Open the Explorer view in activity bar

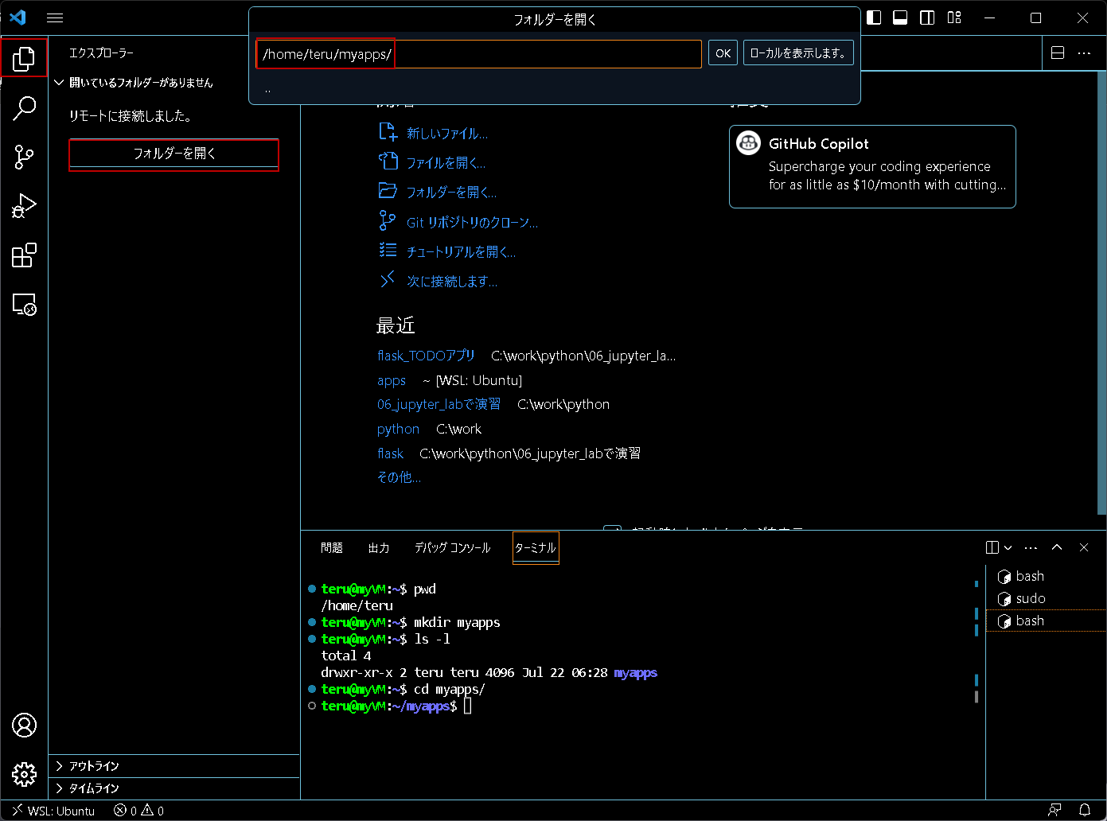(x=24, y=58)
